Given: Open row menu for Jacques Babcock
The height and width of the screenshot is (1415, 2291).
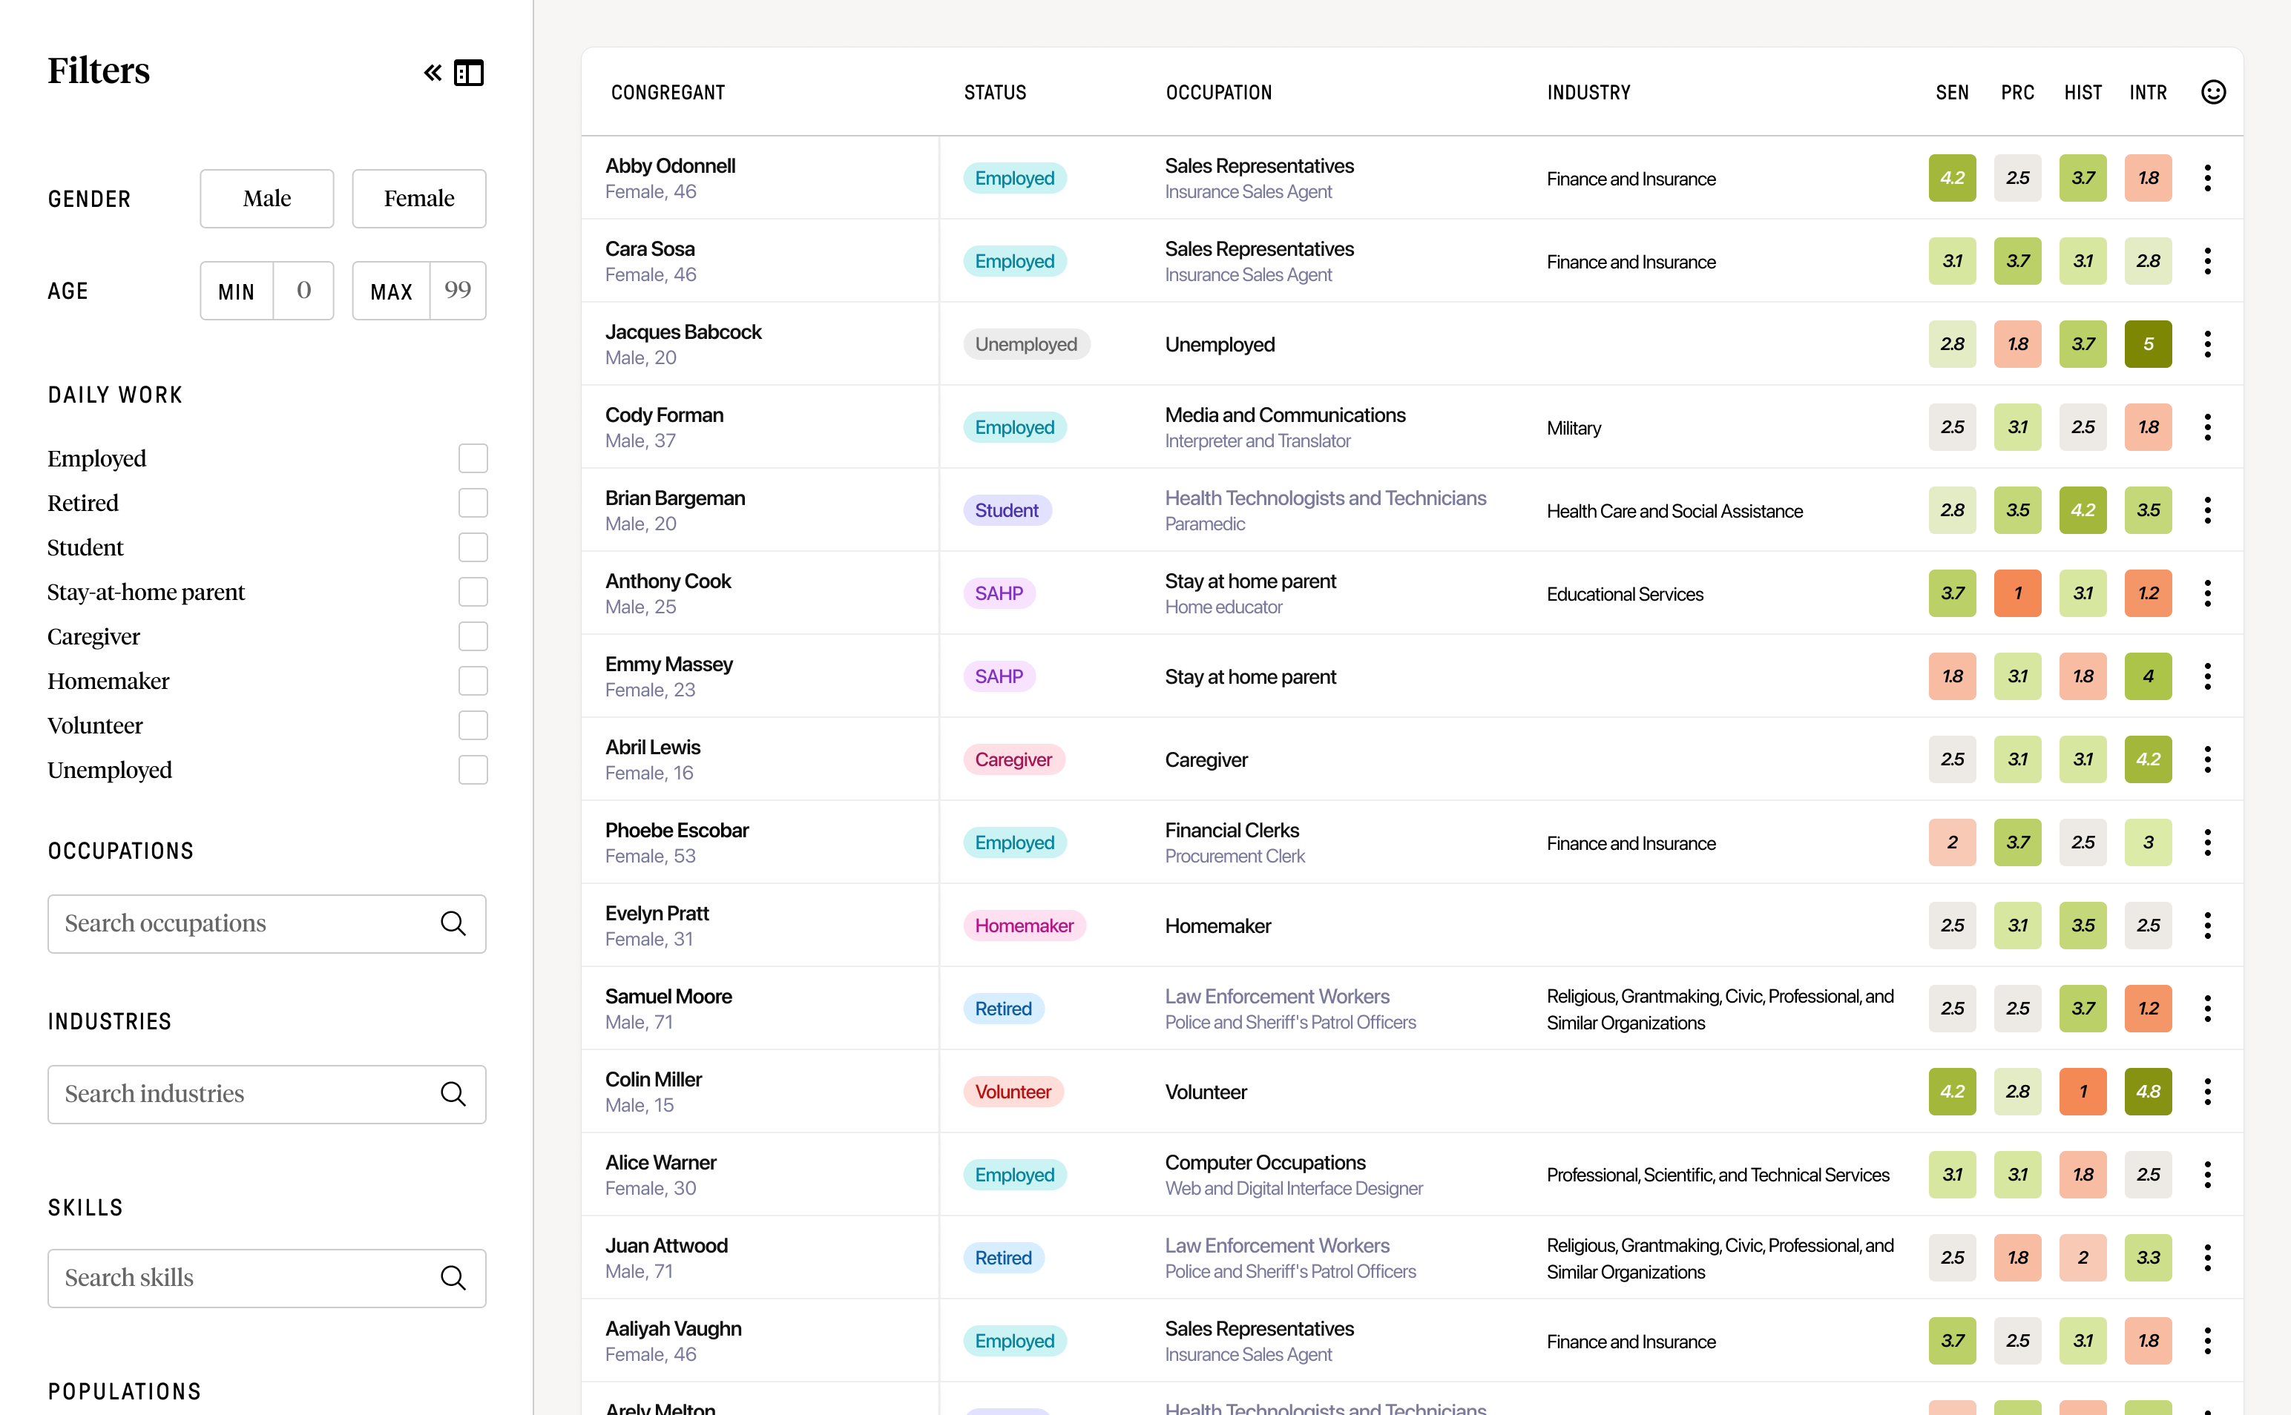Looking at the screenshot, I should 2208,344.
